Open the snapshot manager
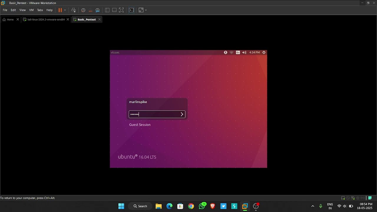The width and height of the screenshot is (377, 212). pyautogui.click(x=97, y=10)
